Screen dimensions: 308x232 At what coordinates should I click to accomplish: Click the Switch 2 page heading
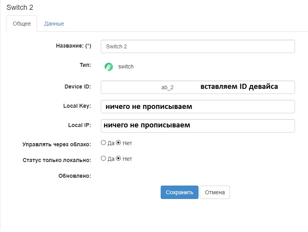20,7
